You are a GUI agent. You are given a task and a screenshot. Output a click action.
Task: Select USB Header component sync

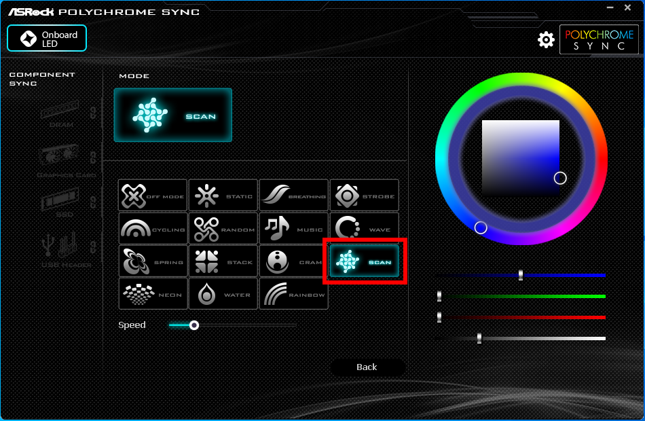pyautogui.click(x=65, y=249)
